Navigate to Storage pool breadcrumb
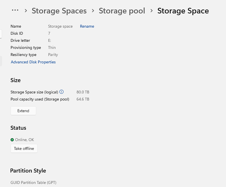 (122, 11)
